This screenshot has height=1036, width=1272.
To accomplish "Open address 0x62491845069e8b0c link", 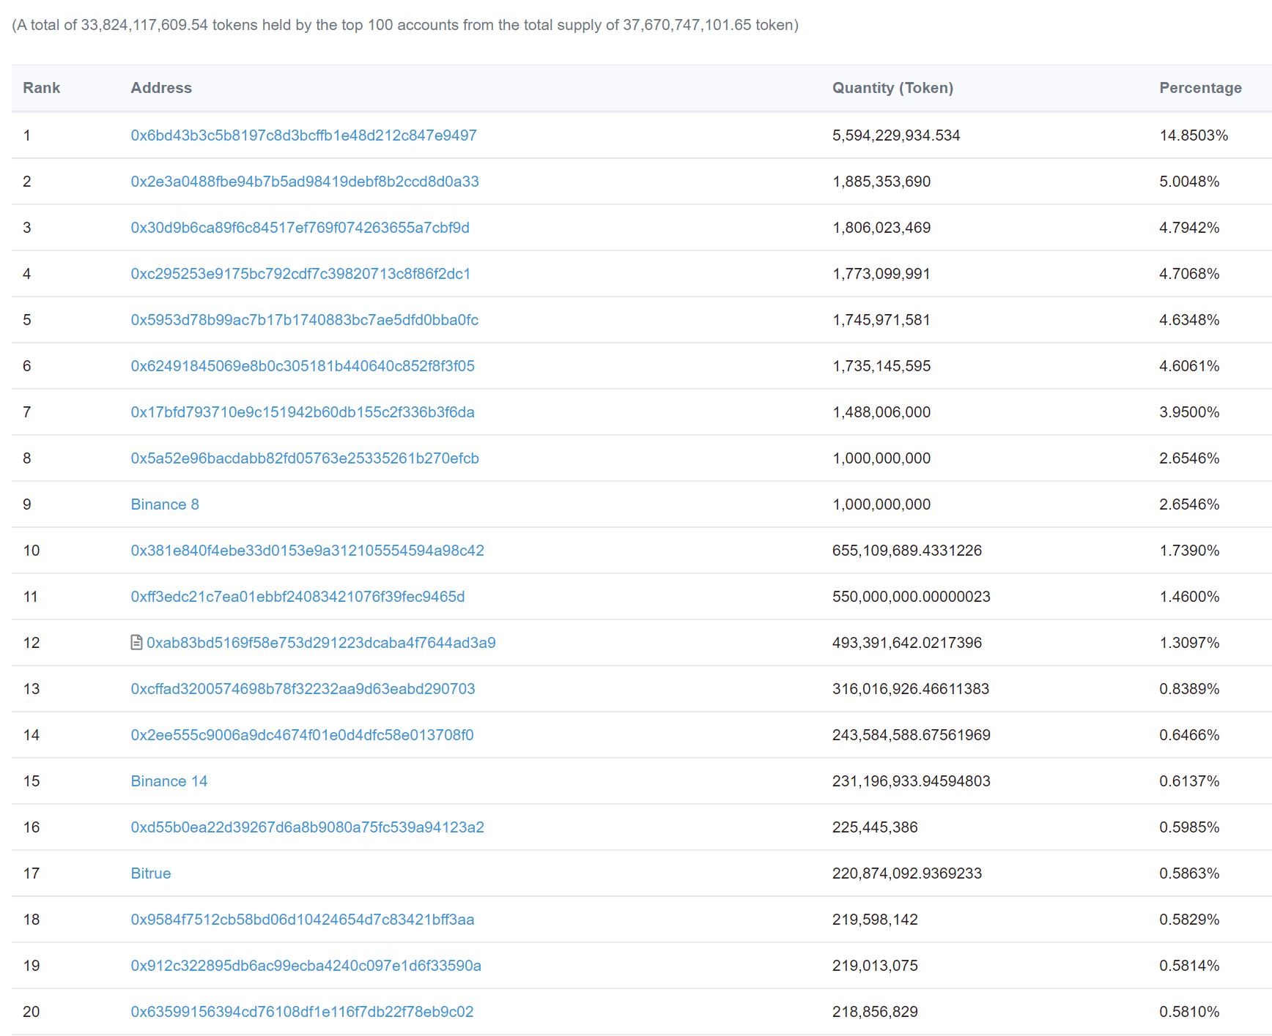I will [x=303, y=366].
